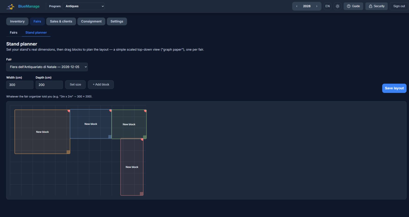Select the blue New block
Viewport: 409px width, 217px height.
pos(91,124)
